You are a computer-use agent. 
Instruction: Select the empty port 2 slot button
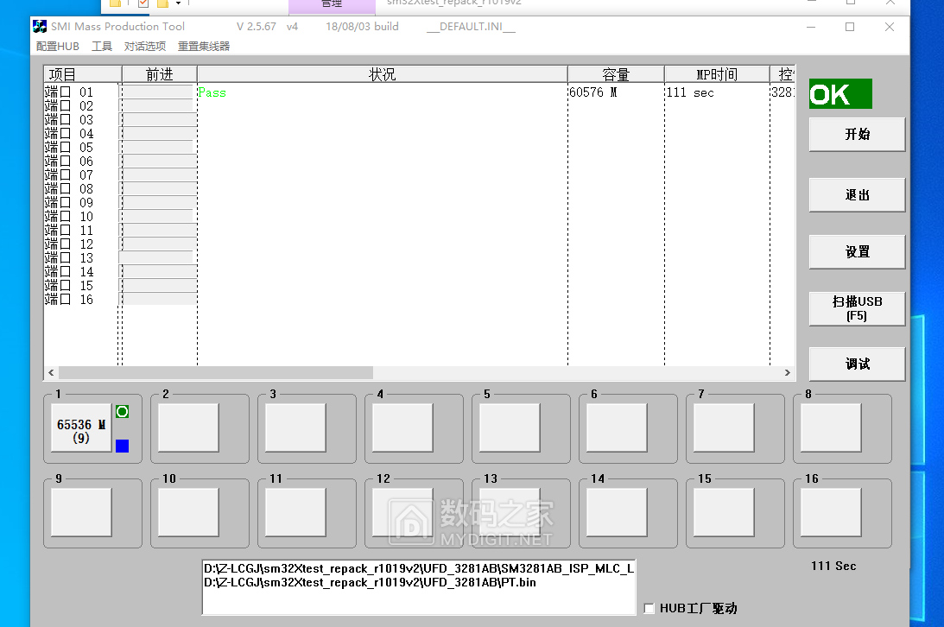(188, 428)
